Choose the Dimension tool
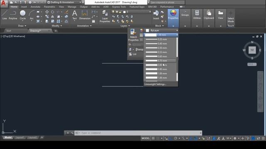 click(x=85, y=15)
